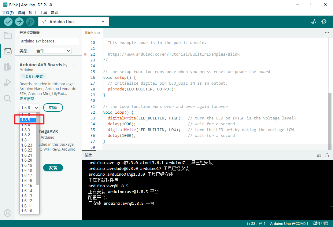Open the Serial Plotter
The width and height of the screenshot is (333, 227).
pos(314,22)
